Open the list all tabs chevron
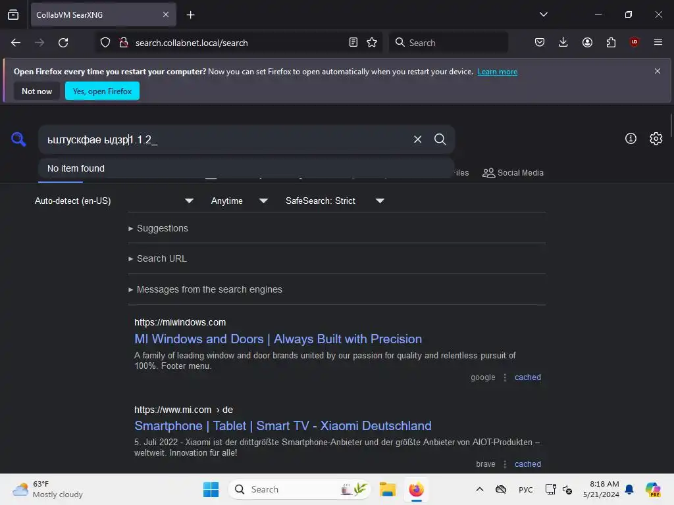Viewport: 674px width, 505px height. (543, 14)
